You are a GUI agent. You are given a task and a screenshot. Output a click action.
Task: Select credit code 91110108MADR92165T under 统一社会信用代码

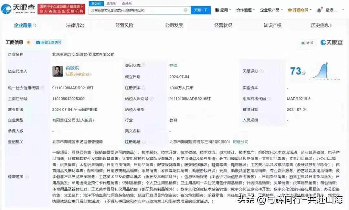coord(73,88)
